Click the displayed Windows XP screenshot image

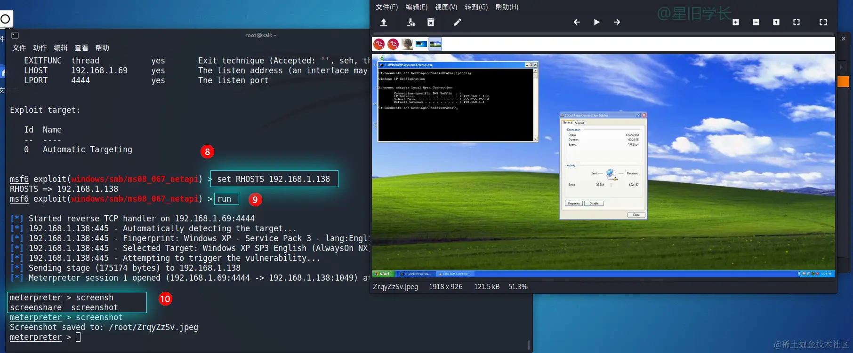pyautogui.click(x=604, y=165)
